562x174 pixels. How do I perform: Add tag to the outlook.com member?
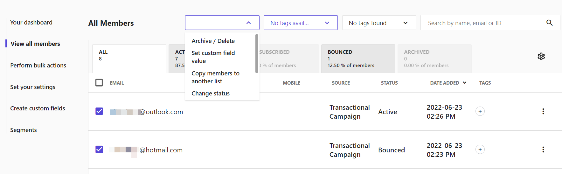480,111
